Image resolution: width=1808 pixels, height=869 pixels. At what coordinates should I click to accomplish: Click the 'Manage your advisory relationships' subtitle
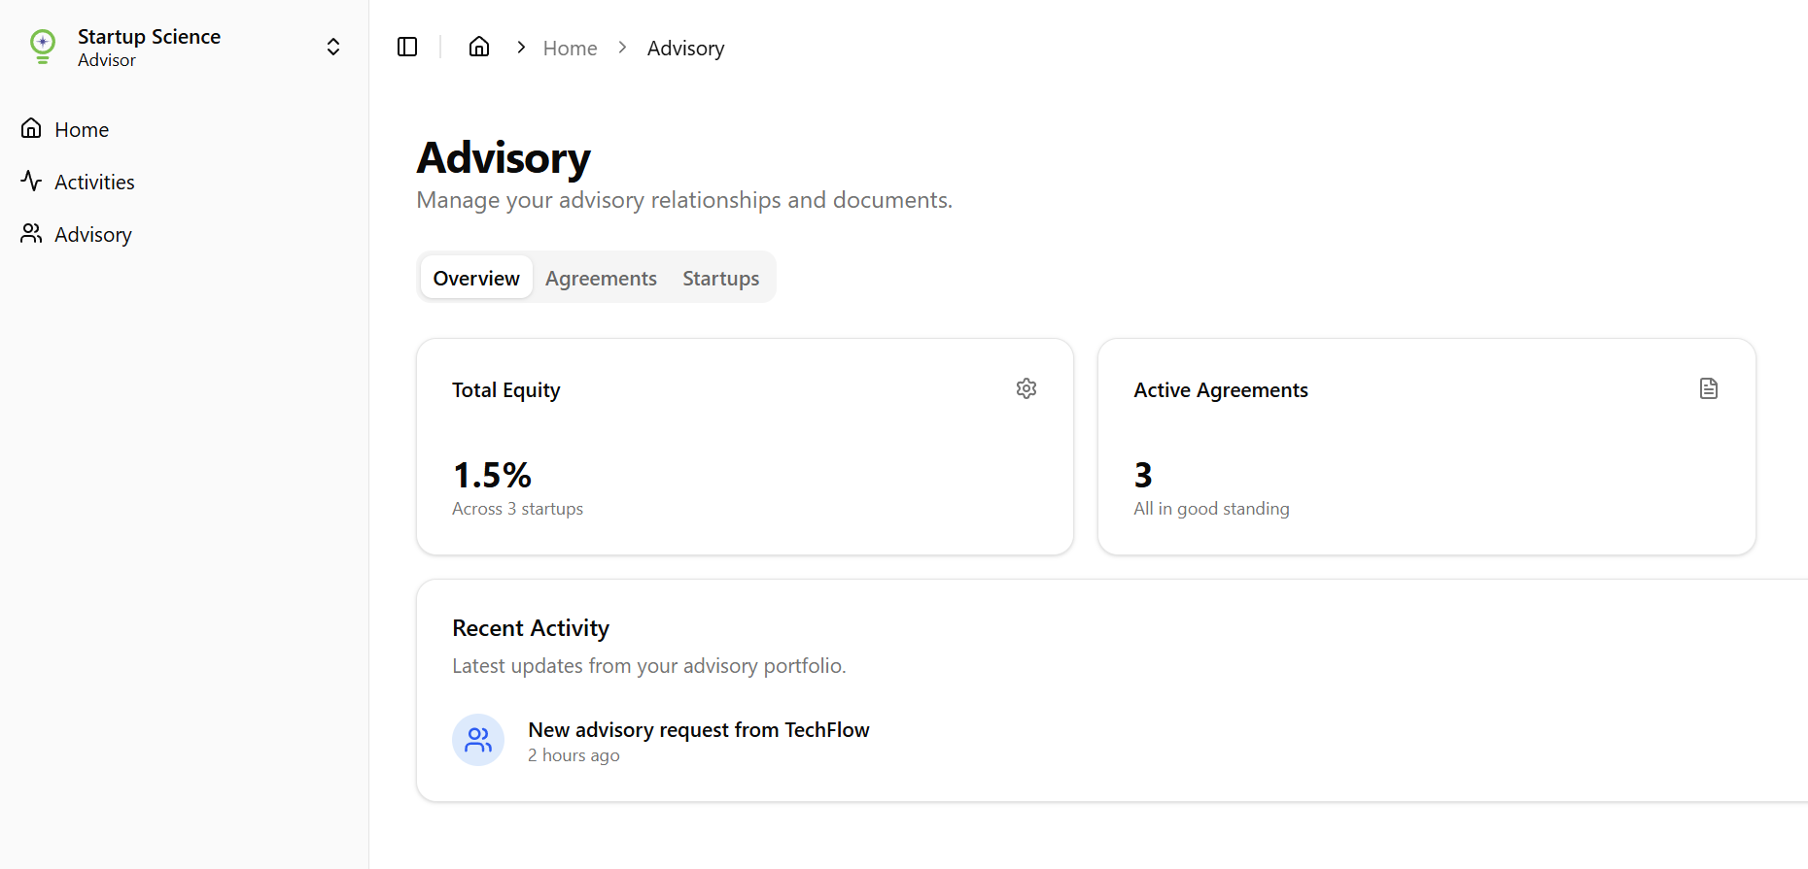[684, 200]
